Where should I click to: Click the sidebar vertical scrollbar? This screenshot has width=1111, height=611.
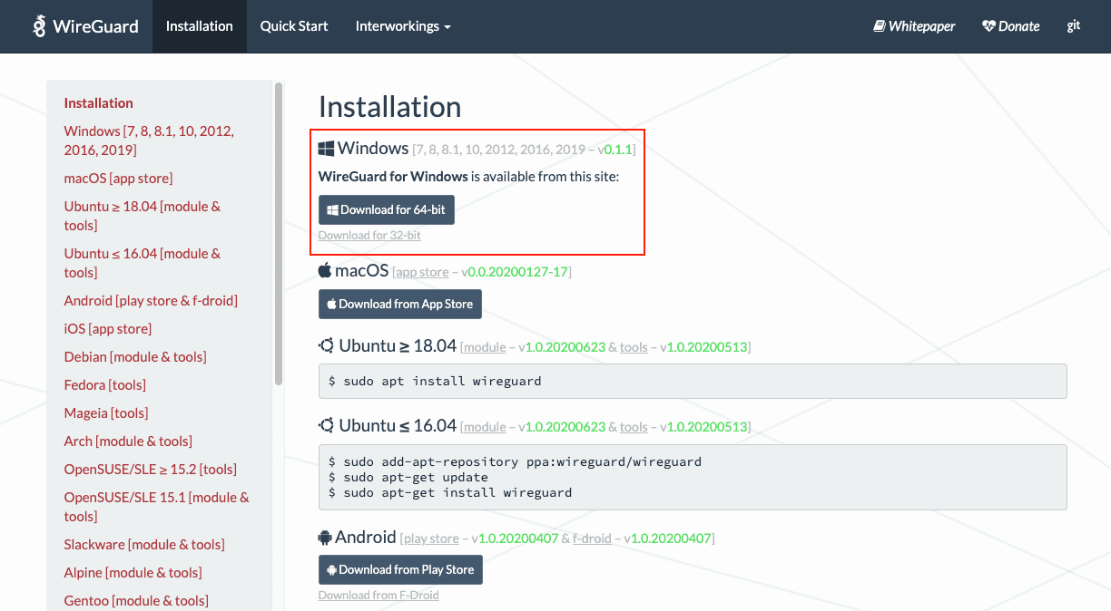(279, 236)
